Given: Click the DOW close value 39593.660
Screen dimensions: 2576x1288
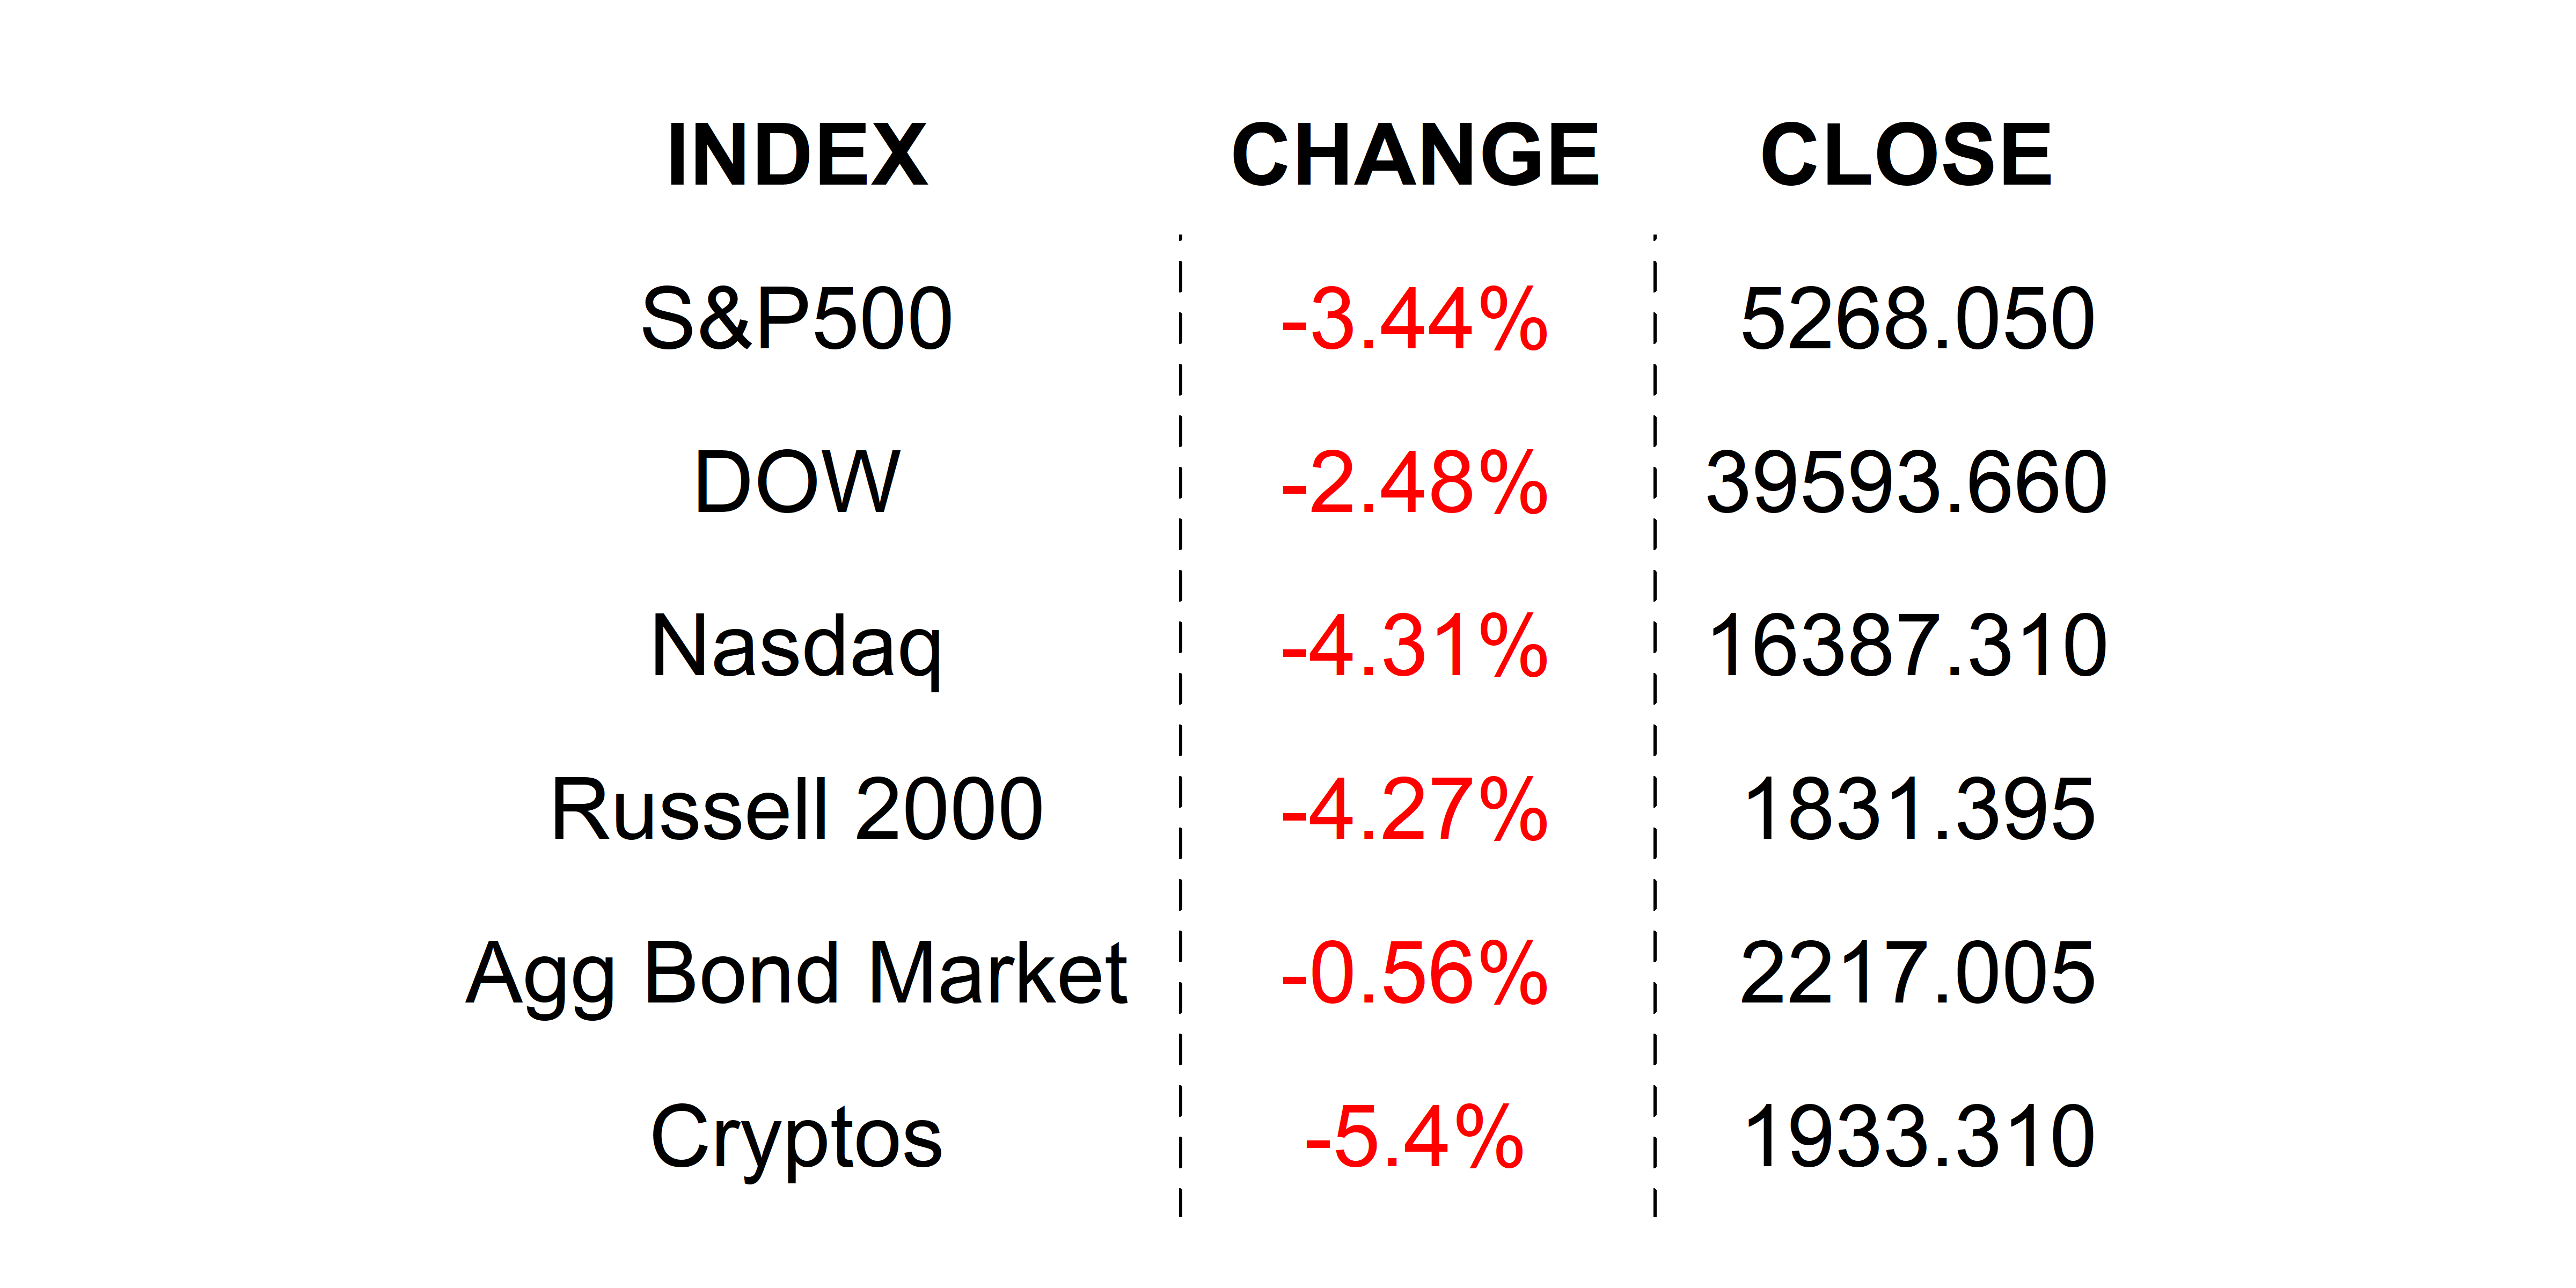Looking at the screenshot, I should (1906, 482).
